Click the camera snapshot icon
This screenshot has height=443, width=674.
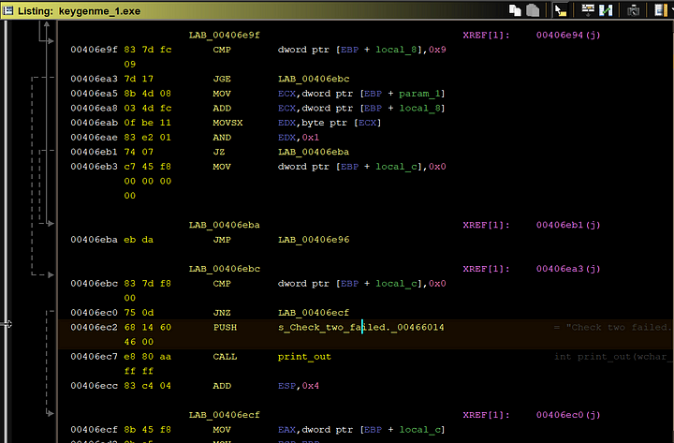pyautogui.click(x=633, y=10)
